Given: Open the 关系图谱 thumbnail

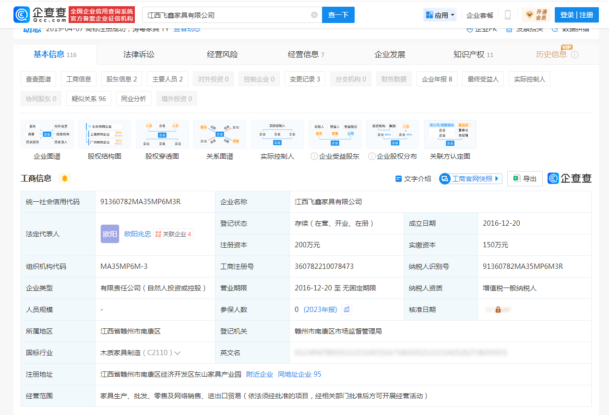Looking at the screenshot, I should [x=220, y=134].
